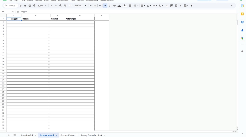Add a new sheet
Screen dimensions: 246x138
(9, 135)
